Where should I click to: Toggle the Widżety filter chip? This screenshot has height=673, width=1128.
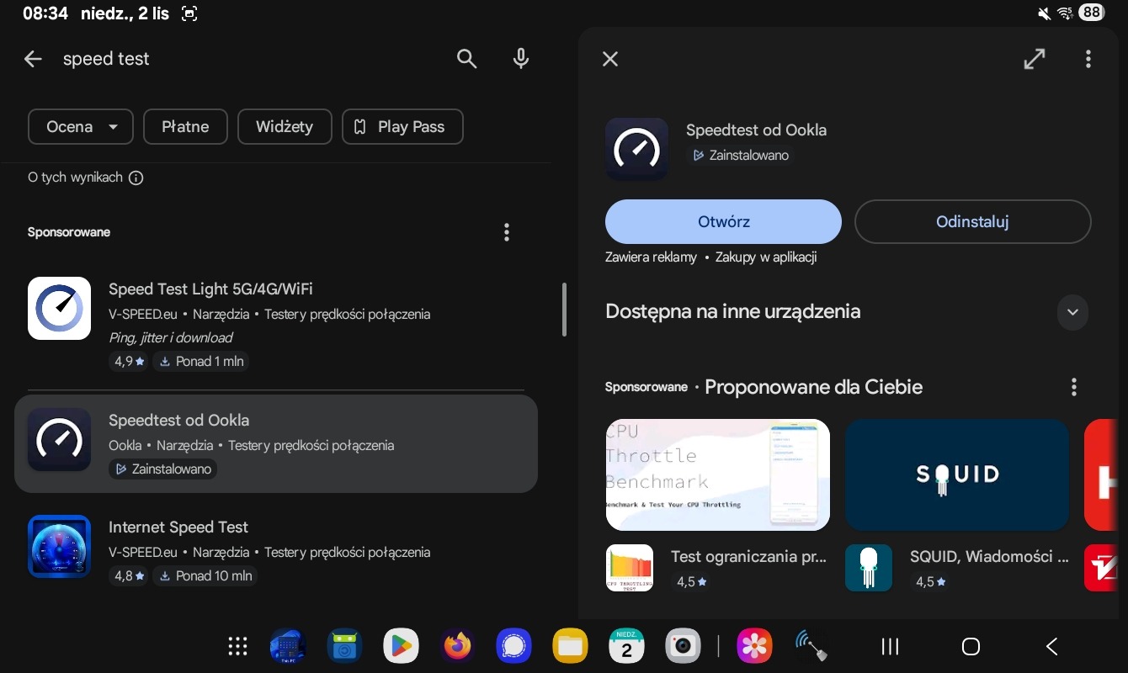(x=285, y=127)
